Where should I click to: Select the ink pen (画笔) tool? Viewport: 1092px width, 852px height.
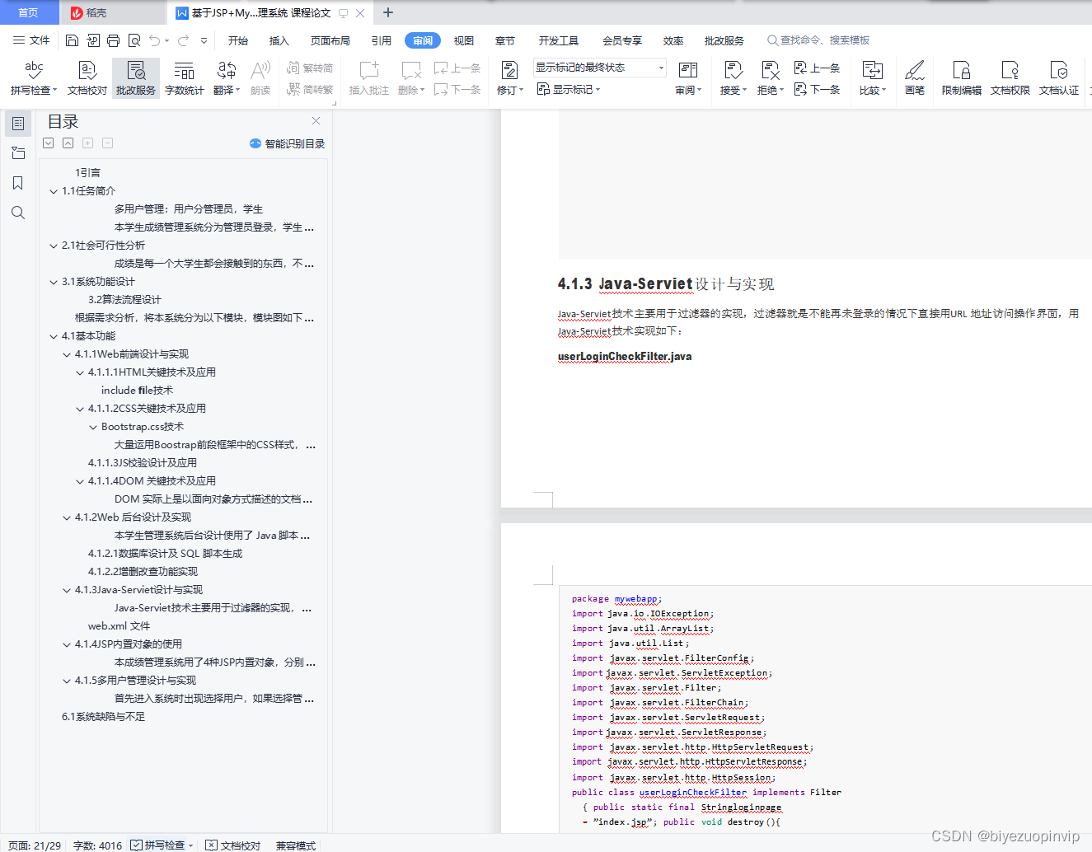pos(915,78)
